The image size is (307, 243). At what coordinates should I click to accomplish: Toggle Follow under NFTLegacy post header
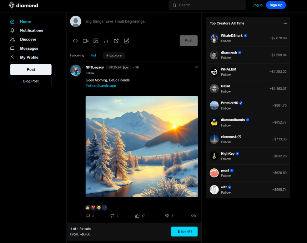pos(90,73)
